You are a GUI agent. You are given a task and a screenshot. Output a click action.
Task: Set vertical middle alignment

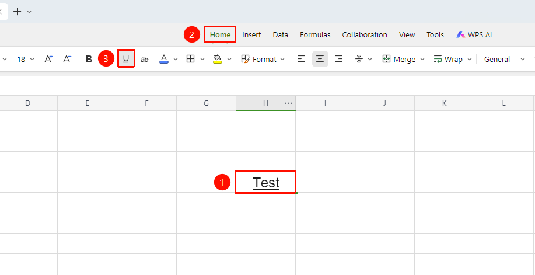[x=359, y=59]
